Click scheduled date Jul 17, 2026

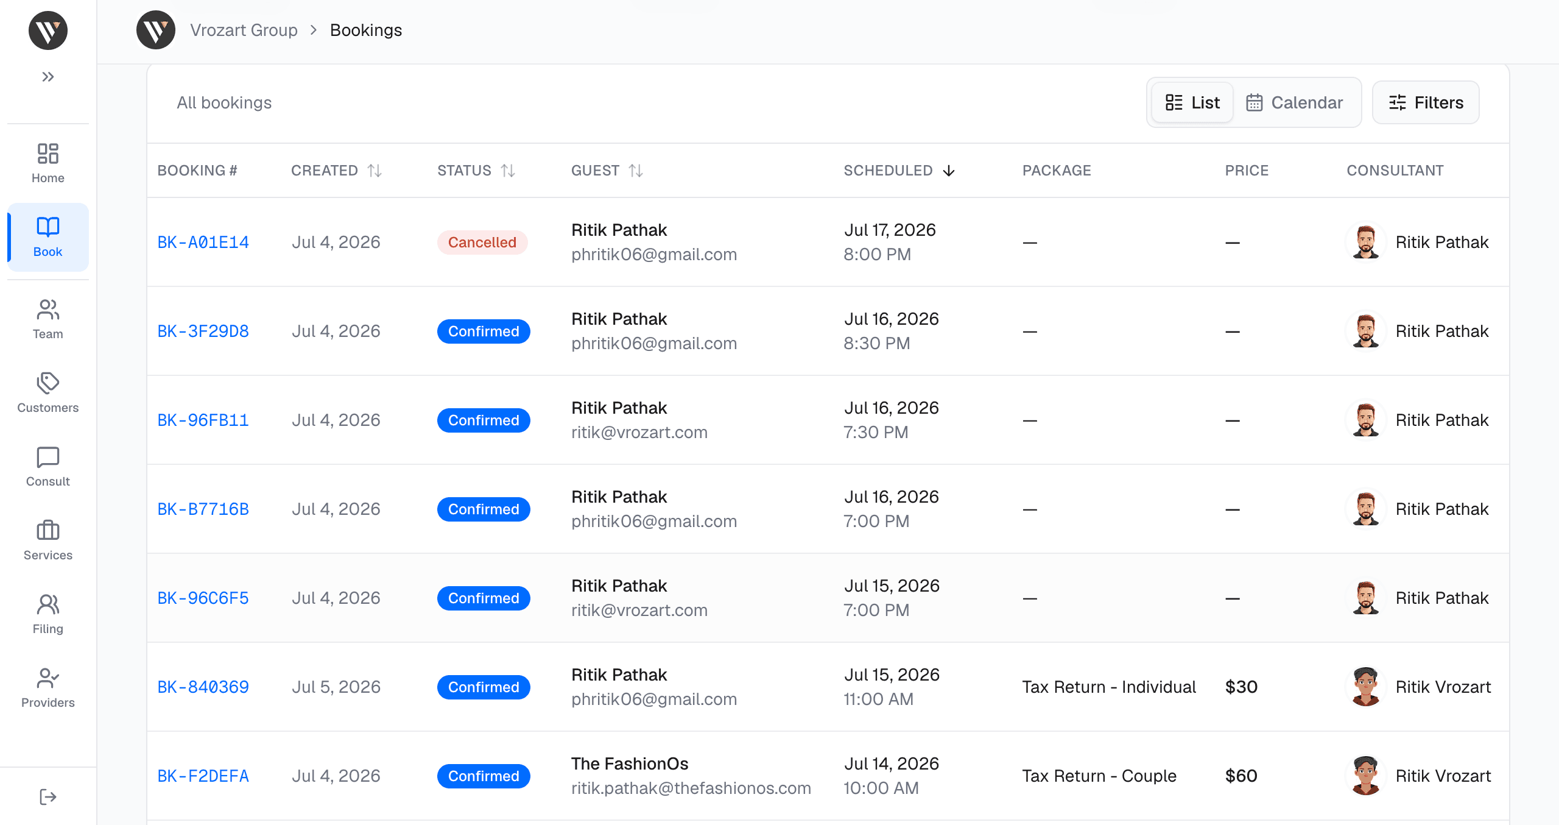pos(890,230)
